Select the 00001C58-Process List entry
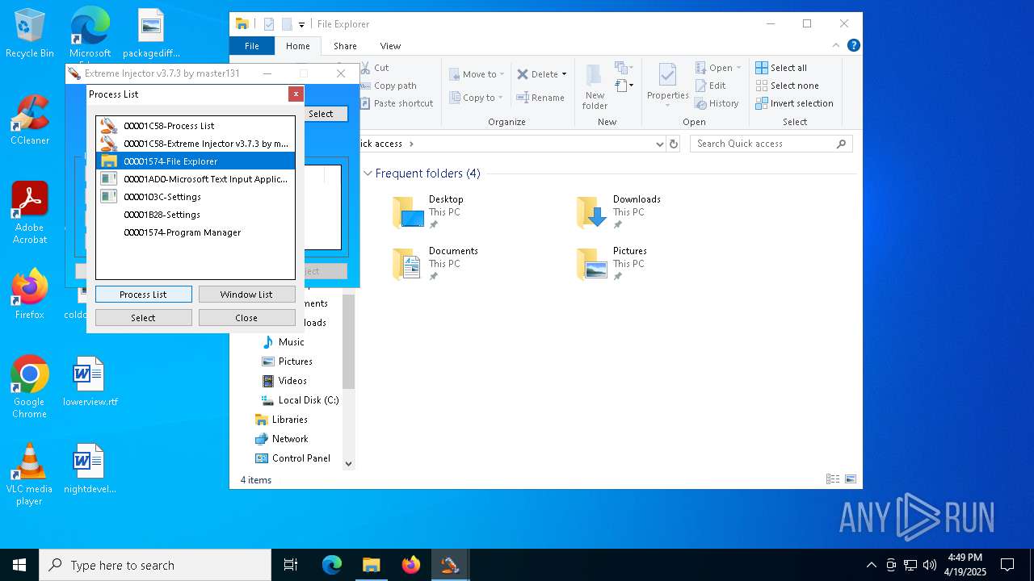Image resolution: width=1034 pixels, height=581 pixels. (195, 126)
